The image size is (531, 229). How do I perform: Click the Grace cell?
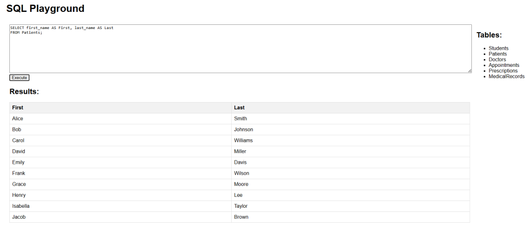pyautogui.click(x=120, y=184)
